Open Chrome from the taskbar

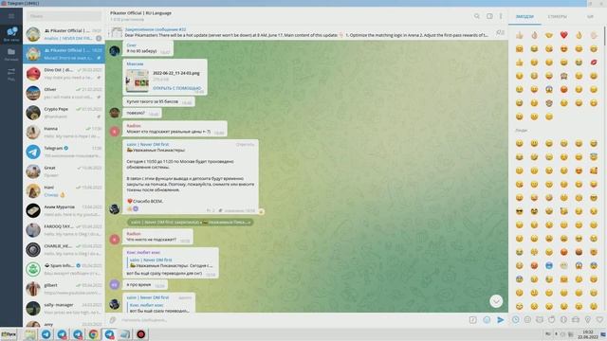(x=93, y=334)
